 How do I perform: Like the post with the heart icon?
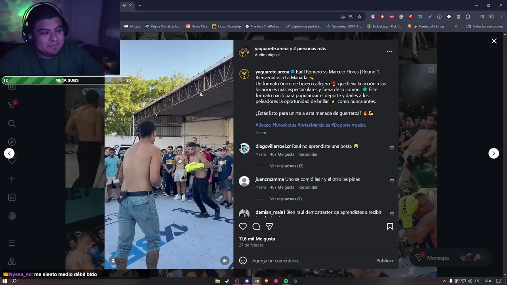[x=243, y=226]
